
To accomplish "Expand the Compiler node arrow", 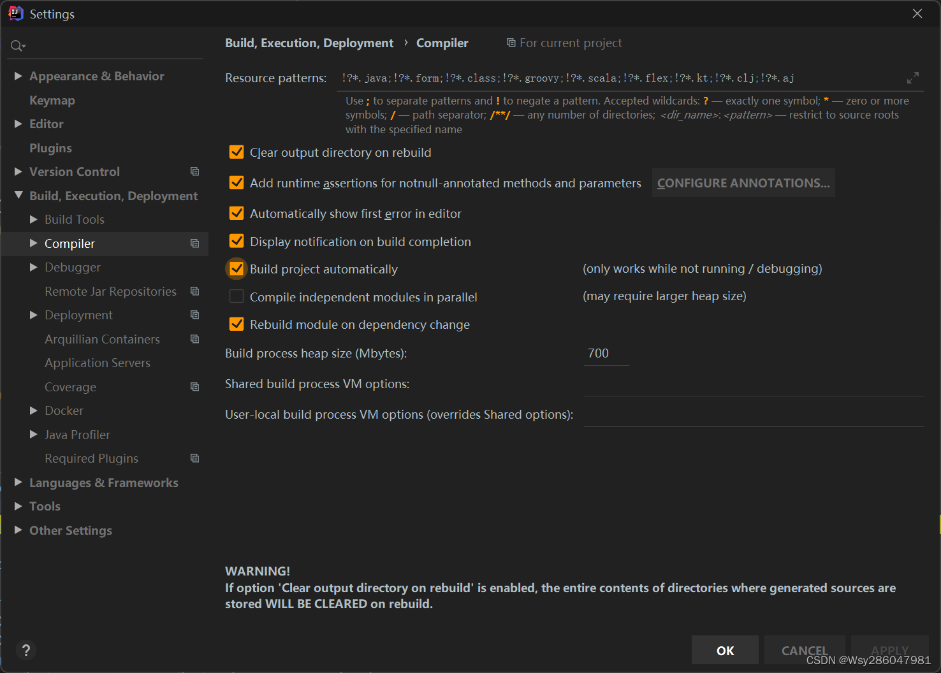I will click(x=34, y=243).
